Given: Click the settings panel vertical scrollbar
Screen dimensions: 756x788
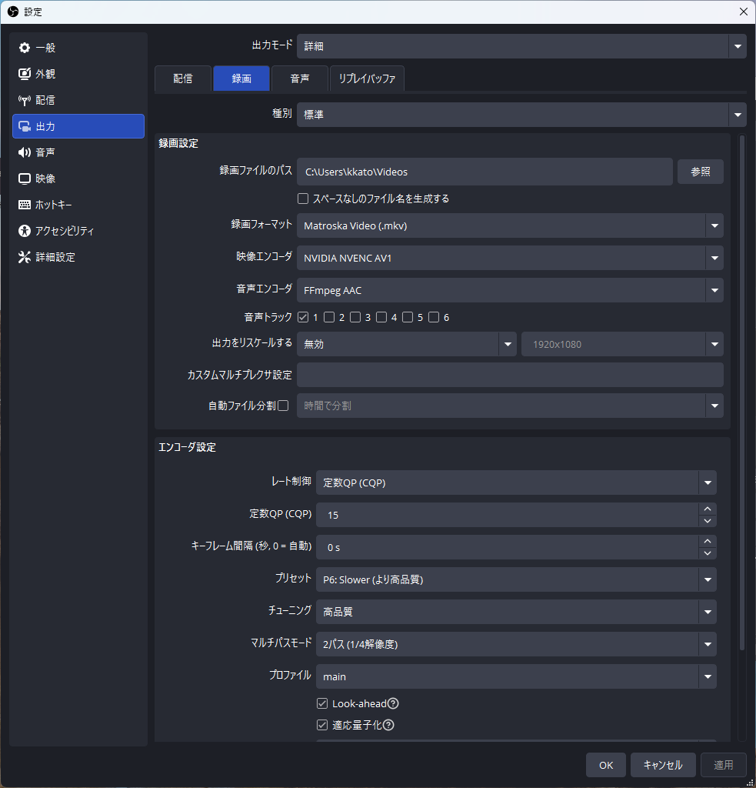Looking at the screenshot, I should [742, 394].
